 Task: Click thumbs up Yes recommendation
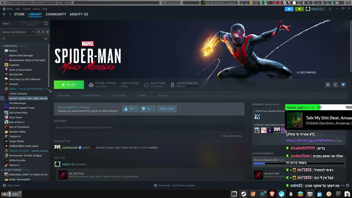tap(130, 109)
